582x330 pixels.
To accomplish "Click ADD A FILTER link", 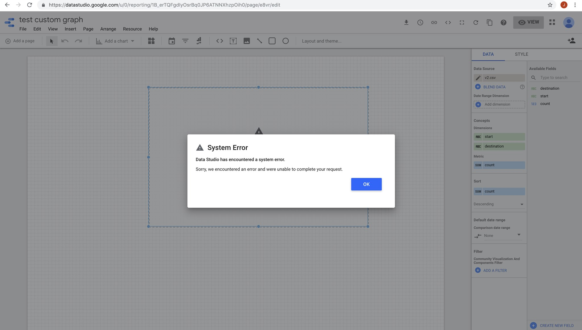I will [x=495, y=270].
